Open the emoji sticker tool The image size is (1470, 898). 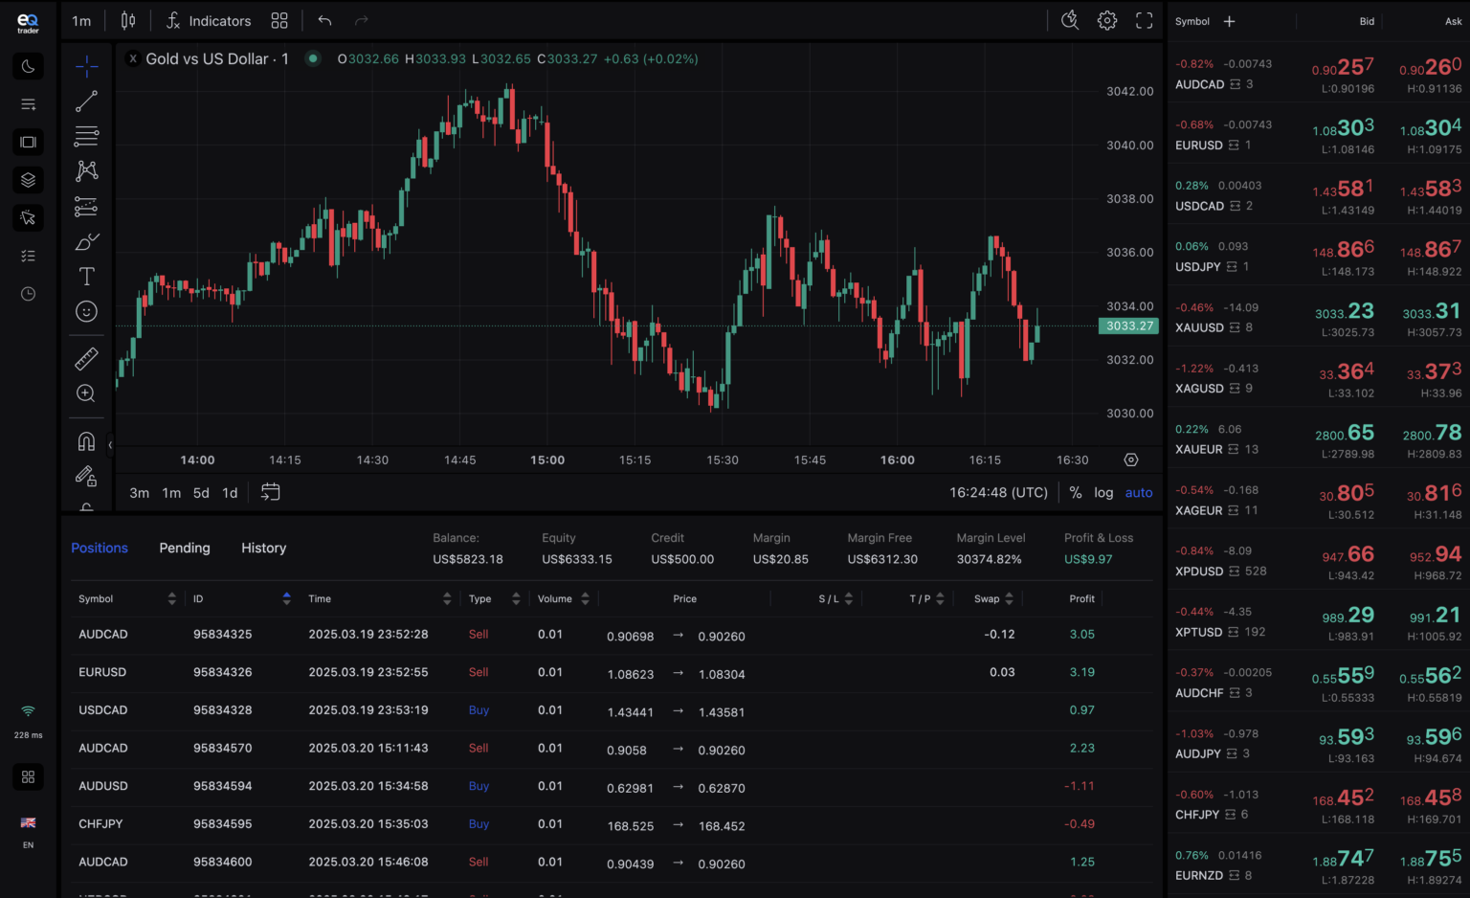[86, 311]
